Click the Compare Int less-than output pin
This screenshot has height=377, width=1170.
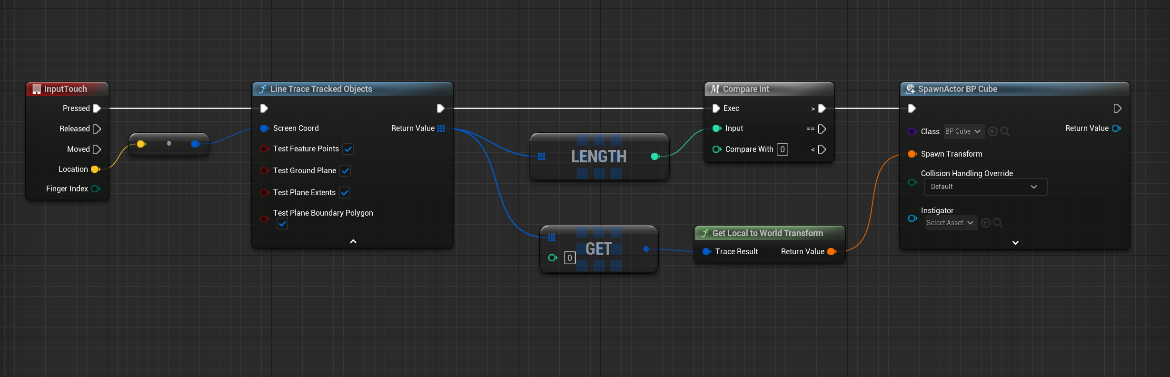point(822,149)
